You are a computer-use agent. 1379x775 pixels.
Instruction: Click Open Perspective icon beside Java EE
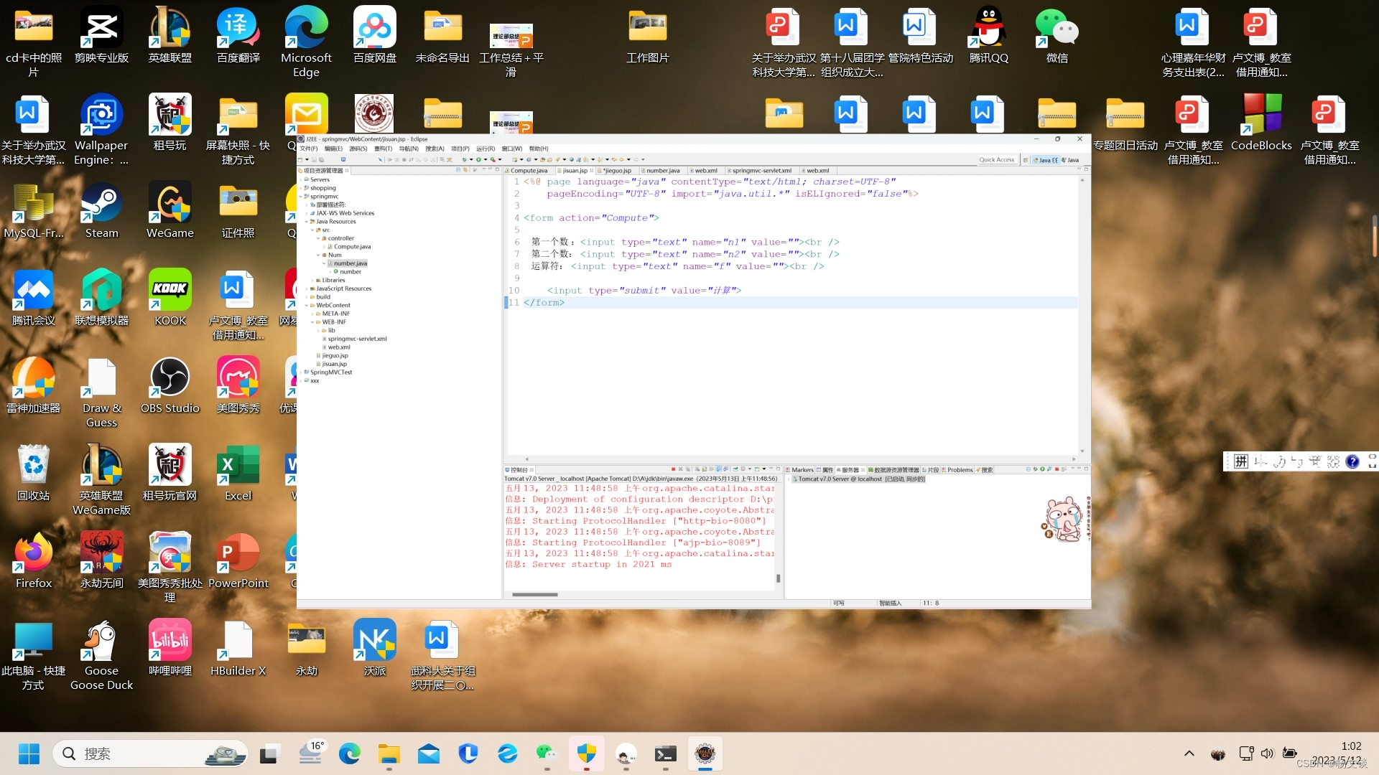pyautogui.click(x=1026, y=160)
